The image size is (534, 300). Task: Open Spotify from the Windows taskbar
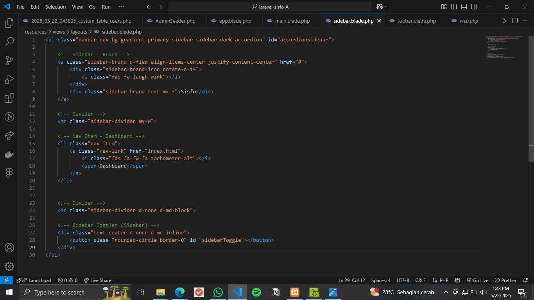click(256, 292)
